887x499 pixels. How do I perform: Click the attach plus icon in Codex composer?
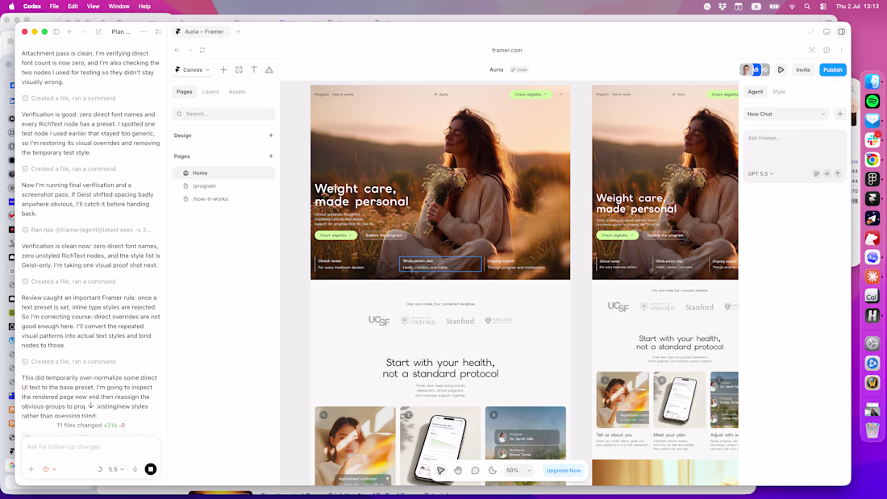click(x=31, y=469)
